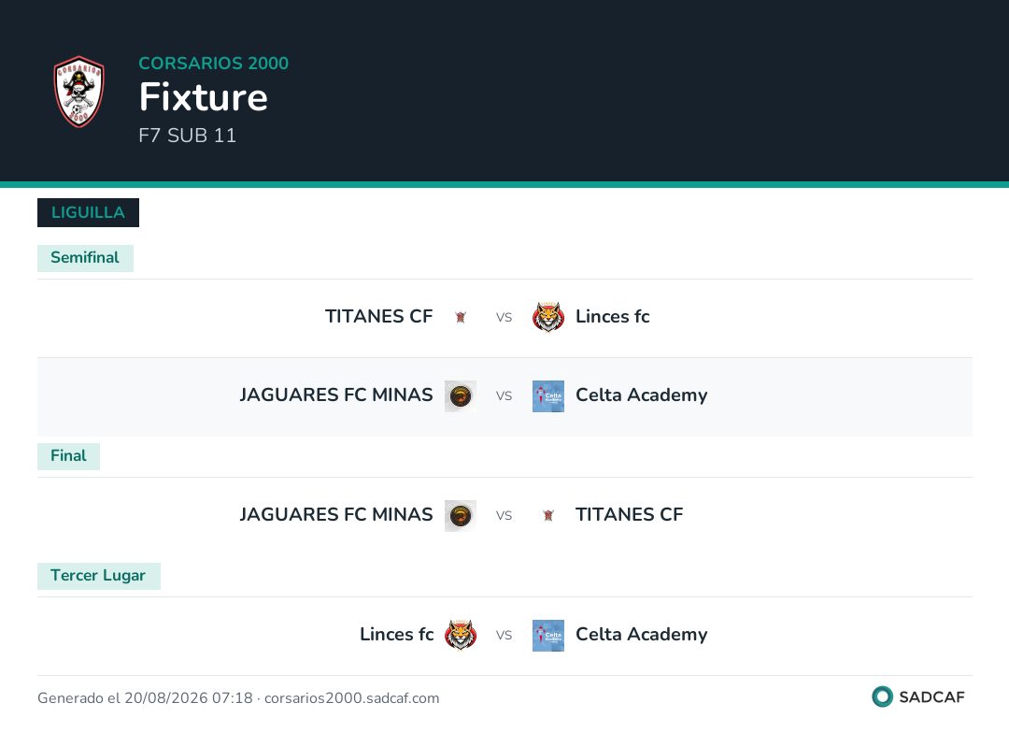1009x746 pixels.
Task: Open Linces fc team name in Semifinal
Action: (613, 317)
